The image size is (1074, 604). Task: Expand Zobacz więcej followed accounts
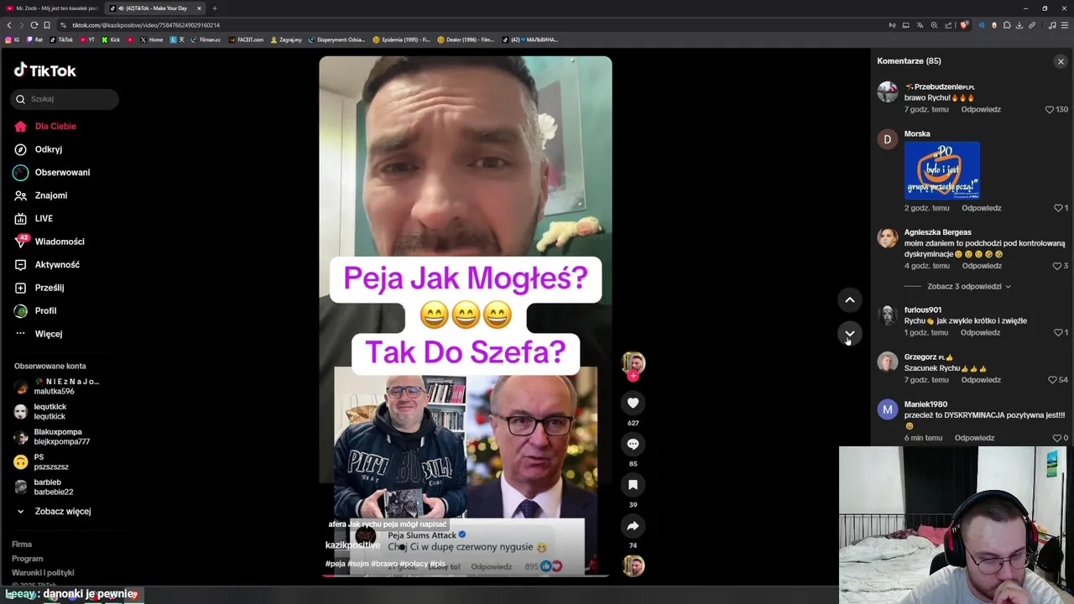point(54,511)
